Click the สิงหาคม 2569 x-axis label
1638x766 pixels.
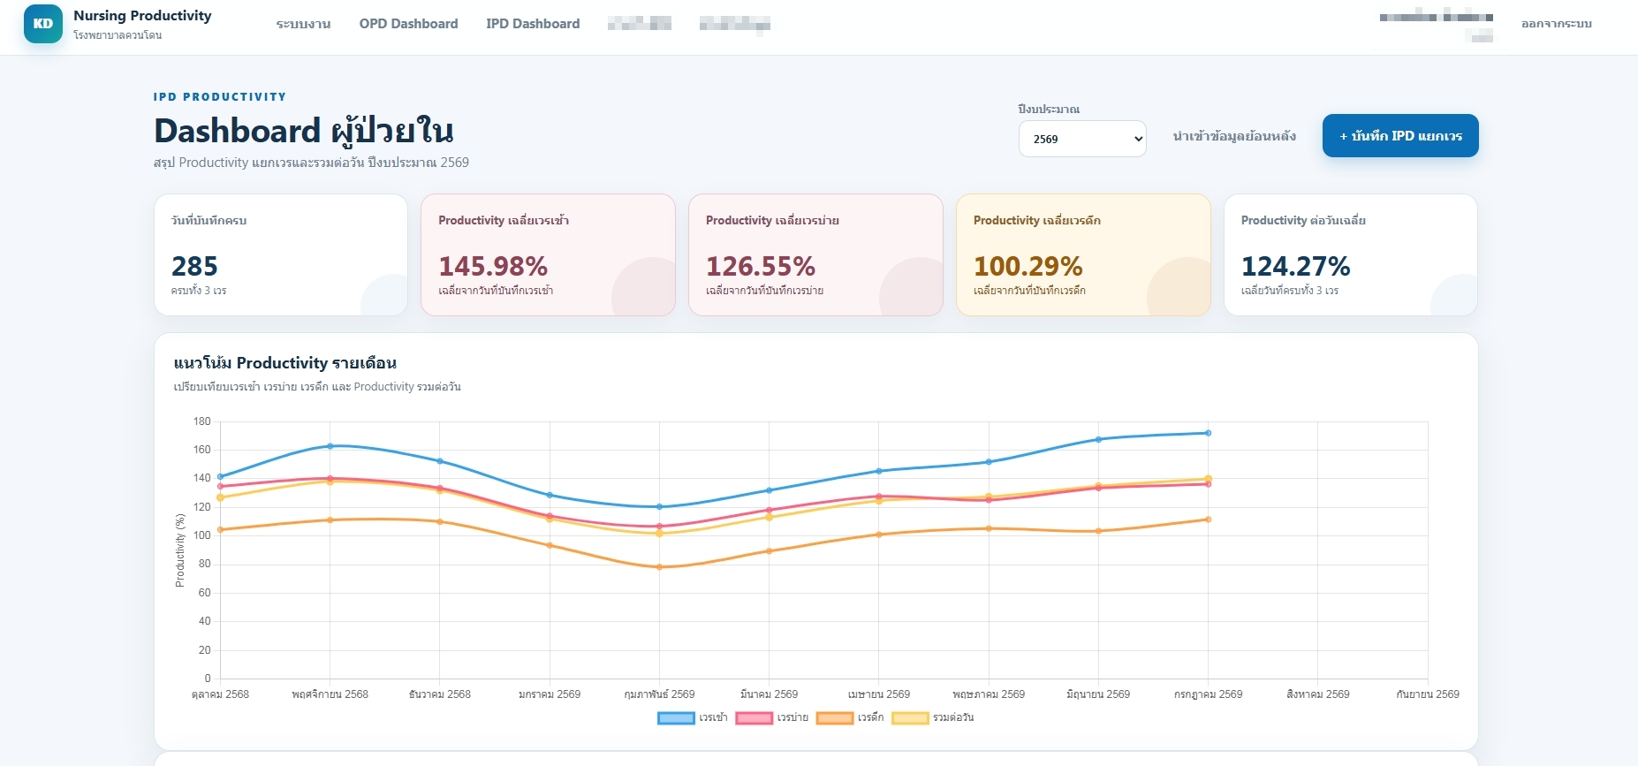[1318, 694]
